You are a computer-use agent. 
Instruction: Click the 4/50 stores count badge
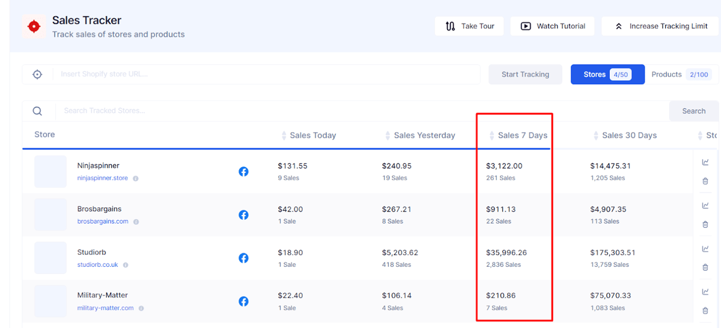click(620, 74)
